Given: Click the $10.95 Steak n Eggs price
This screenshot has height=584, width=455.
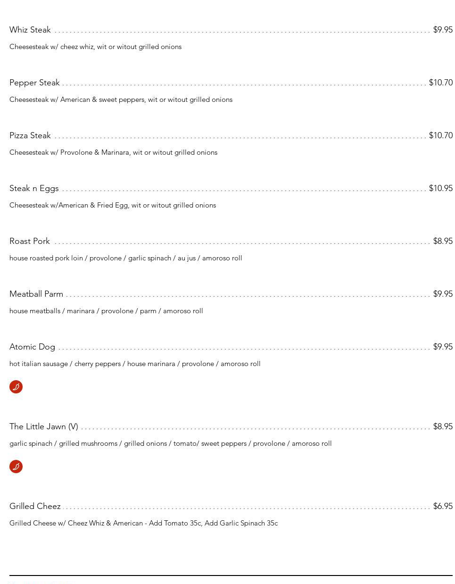Looking at the screenshot, I should pos(440,188).
